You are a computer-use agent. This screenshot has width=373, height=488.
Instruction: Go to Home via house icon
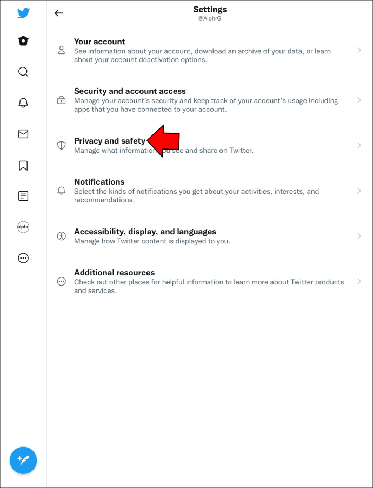tap(23, 41)
